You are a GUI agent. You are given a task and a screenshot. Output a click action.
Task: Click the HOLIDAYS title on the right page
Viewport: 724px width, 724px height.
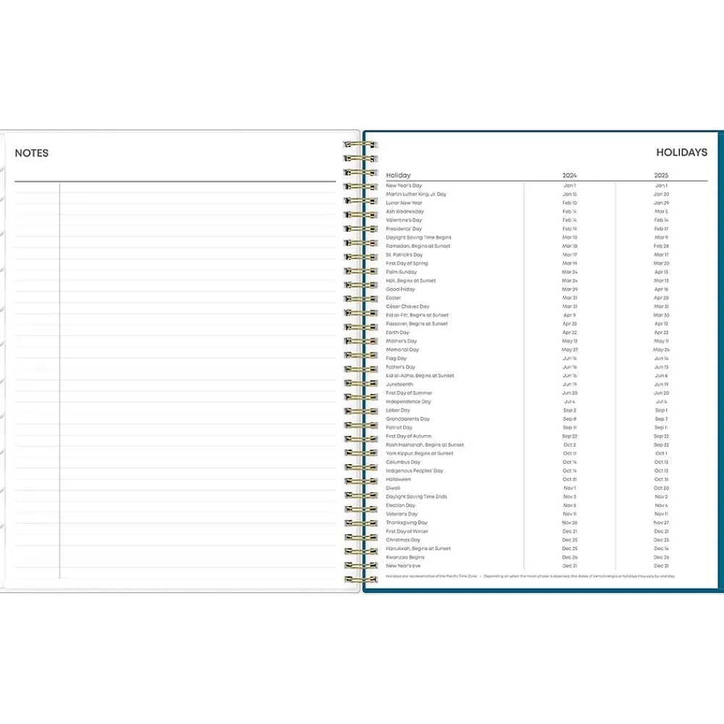pos(681,153)
